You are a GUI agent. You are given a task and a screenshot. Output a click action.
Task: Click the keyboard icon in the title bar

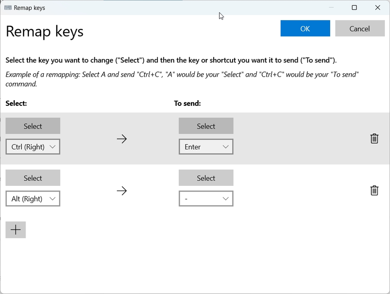8,8
